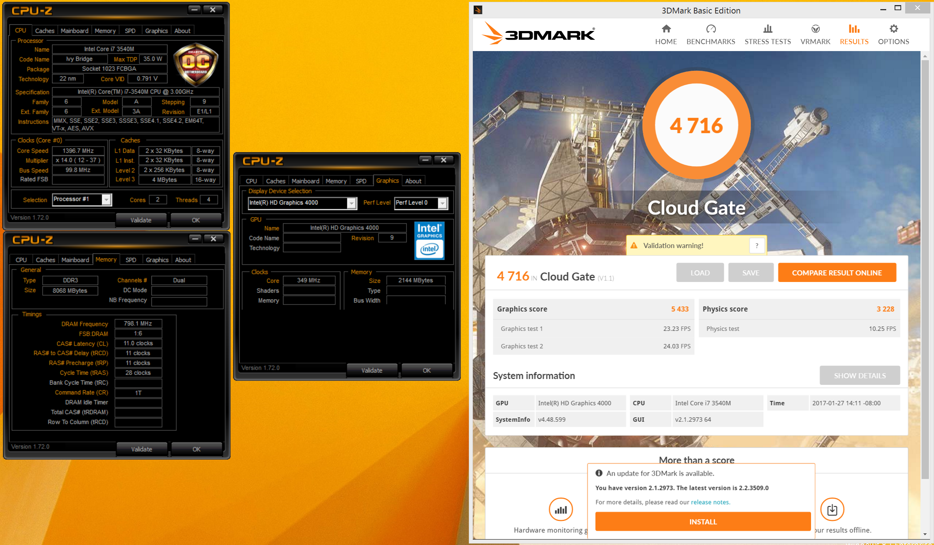The height and width of the screenshot is (545, 934).
Task: Click the SAVE button
Action: click(x=750, y=273)
